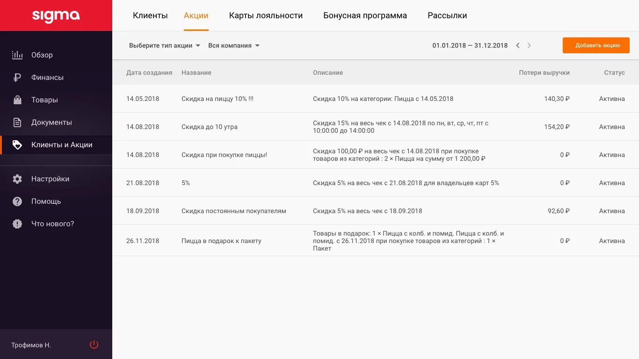Switch to the Клиенты tab
The width and height of the screenshot is (639, 359).
[x=150, y=15]
